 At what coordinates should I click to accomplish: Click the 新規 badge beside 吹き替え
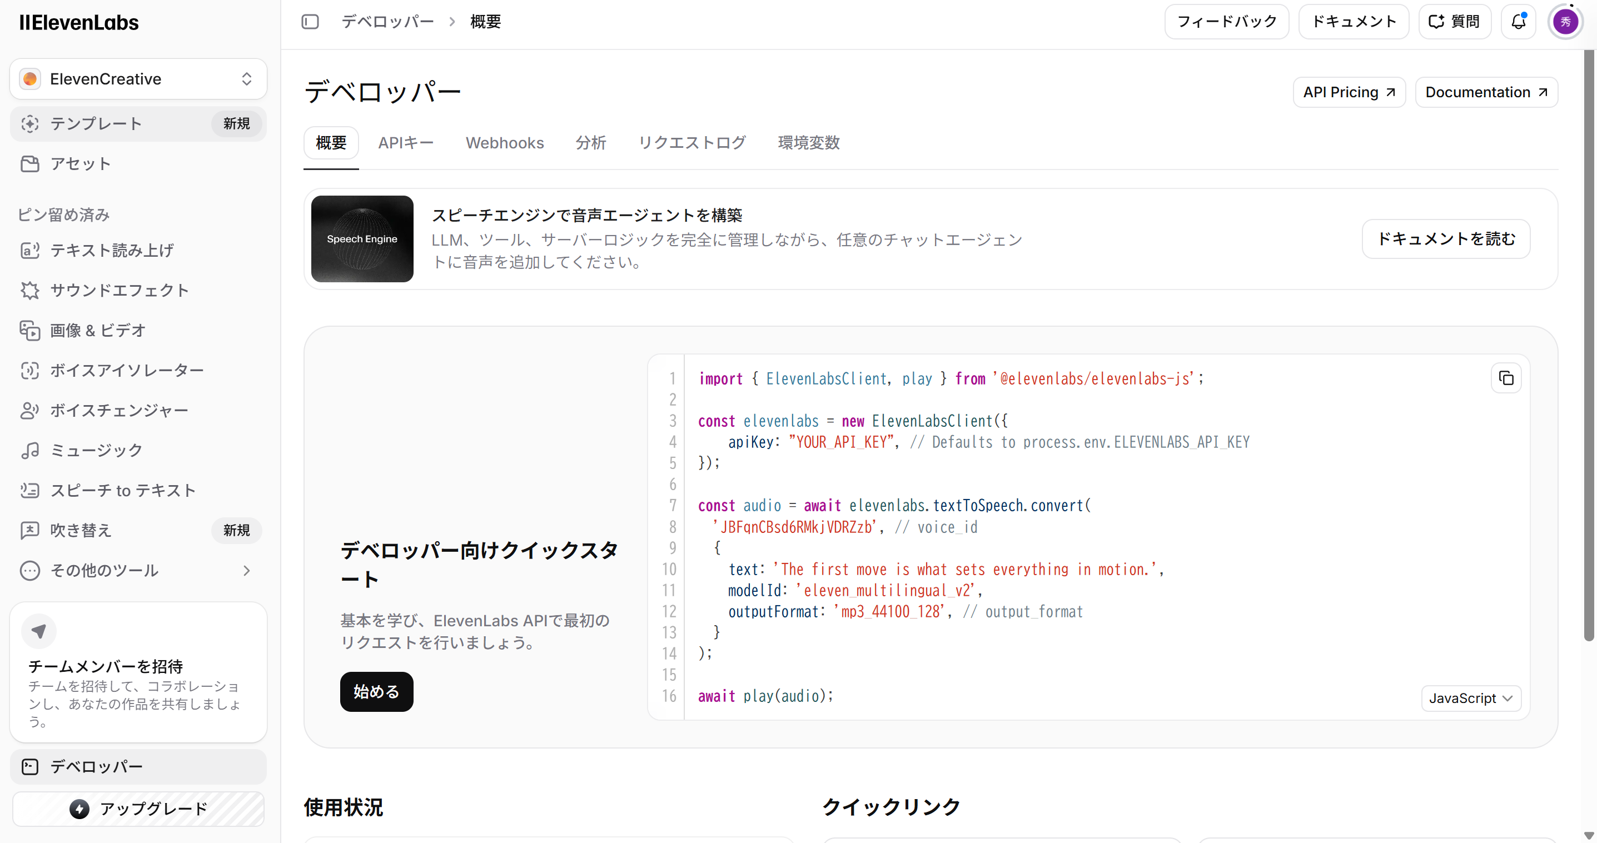click(236, 531)
